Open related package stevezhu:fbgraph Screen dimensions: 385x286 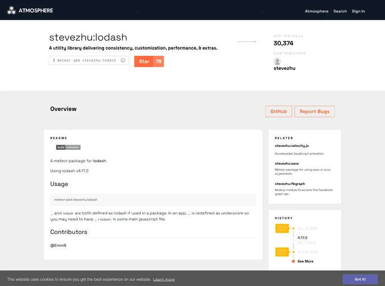(x=290, y=184)
